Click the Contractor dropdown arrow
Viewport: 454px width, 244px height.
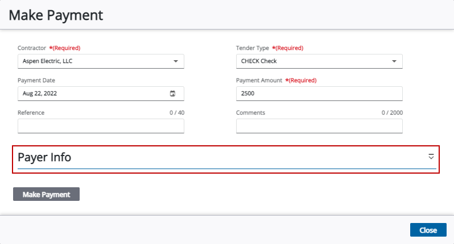coord(176,61)
